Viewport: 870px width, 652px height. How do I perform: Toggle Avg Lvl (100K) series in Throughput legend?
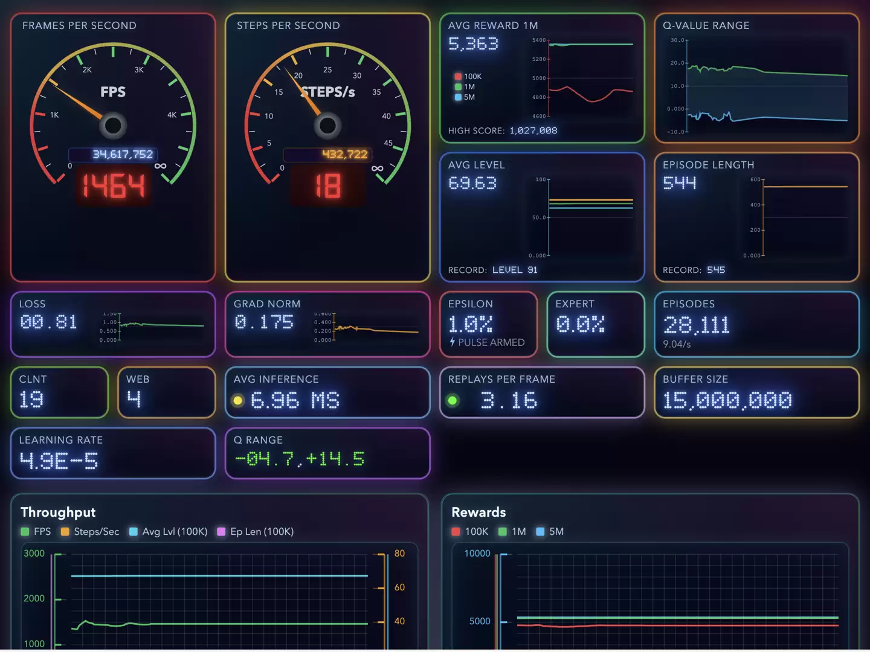click(168, 531)
